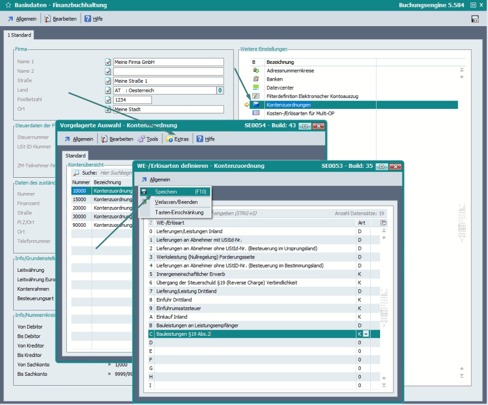Click the Name 1 text field

[x=168, y=62]
